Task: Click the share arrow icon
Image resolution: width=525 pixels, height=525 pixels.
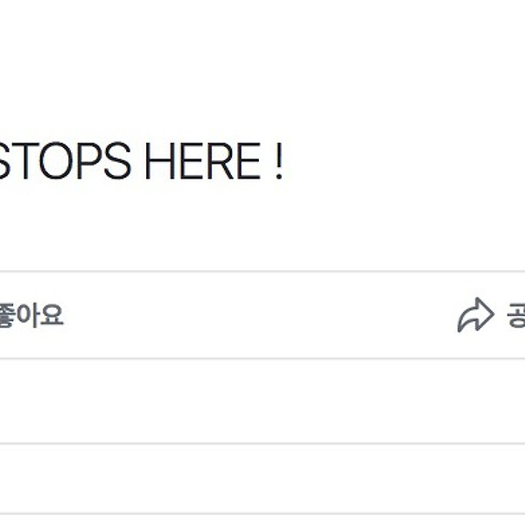Action: [x=475, y=315]
